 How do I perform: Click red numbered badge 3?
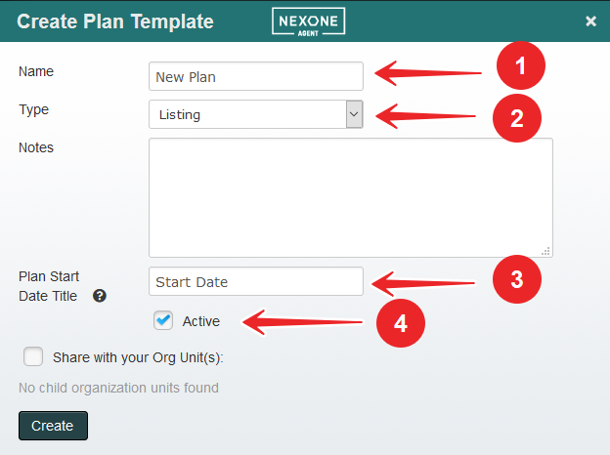tap(517, 279)
